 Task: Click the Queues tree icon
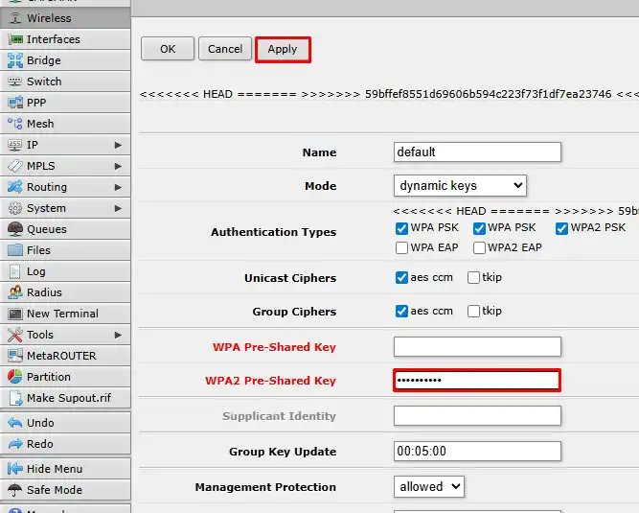pyautogui.click(x=14, y=229)
